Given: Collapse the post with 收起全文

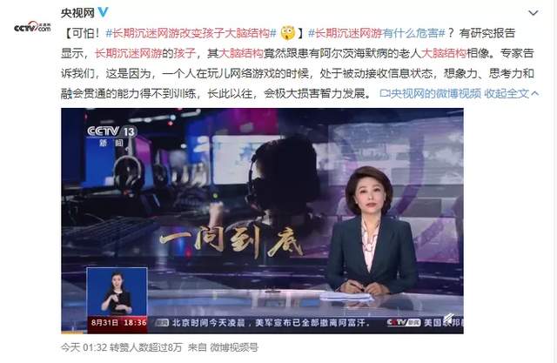Looking at the screenshot, I should pos(507,93).
